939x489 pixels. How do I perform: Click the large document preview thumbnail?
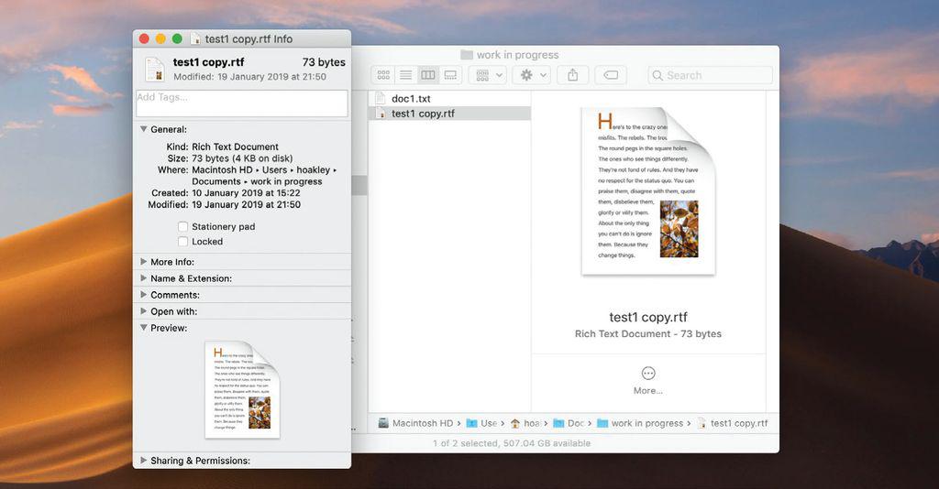648,191
